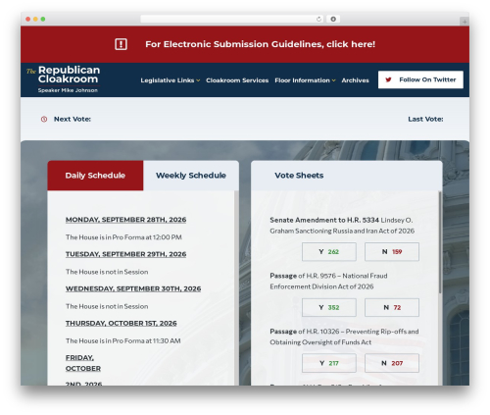Click the Vote Sheets panel scrollbar
This screenshot has height=415, width=490.
point(440,242)
